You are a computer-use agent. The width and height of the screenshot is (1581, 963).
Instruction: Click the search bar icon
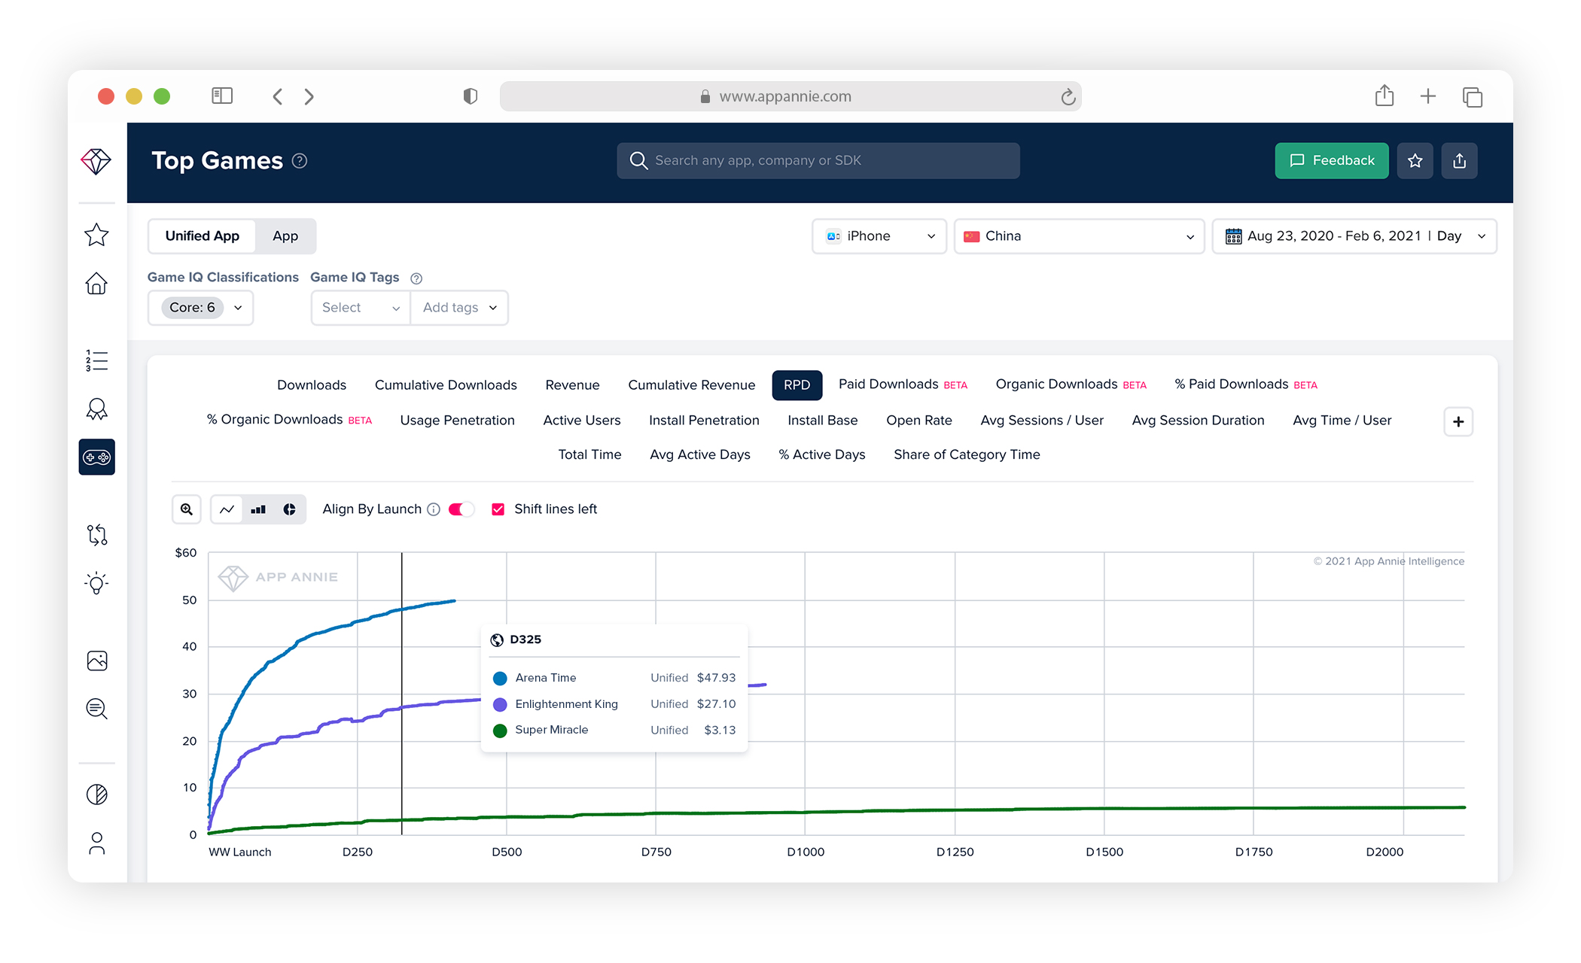[637, 159]
